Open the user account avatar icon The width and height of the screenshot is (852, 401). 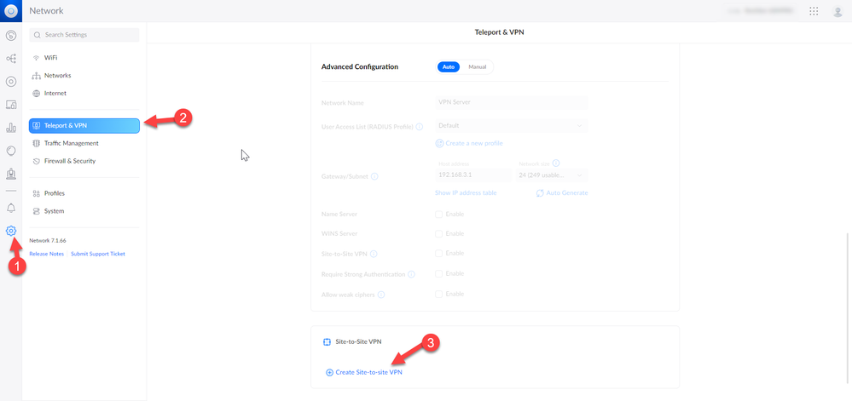click(838, 11)
